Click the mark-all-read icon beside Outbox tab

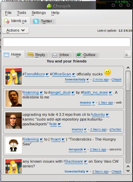(x=128, y=54)
